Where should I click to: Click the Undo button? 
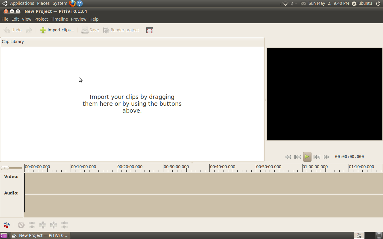[12, 30]
